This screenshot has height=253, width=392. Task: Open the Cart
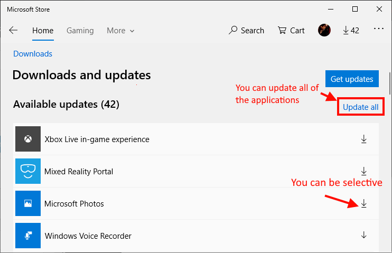(291, 31)
